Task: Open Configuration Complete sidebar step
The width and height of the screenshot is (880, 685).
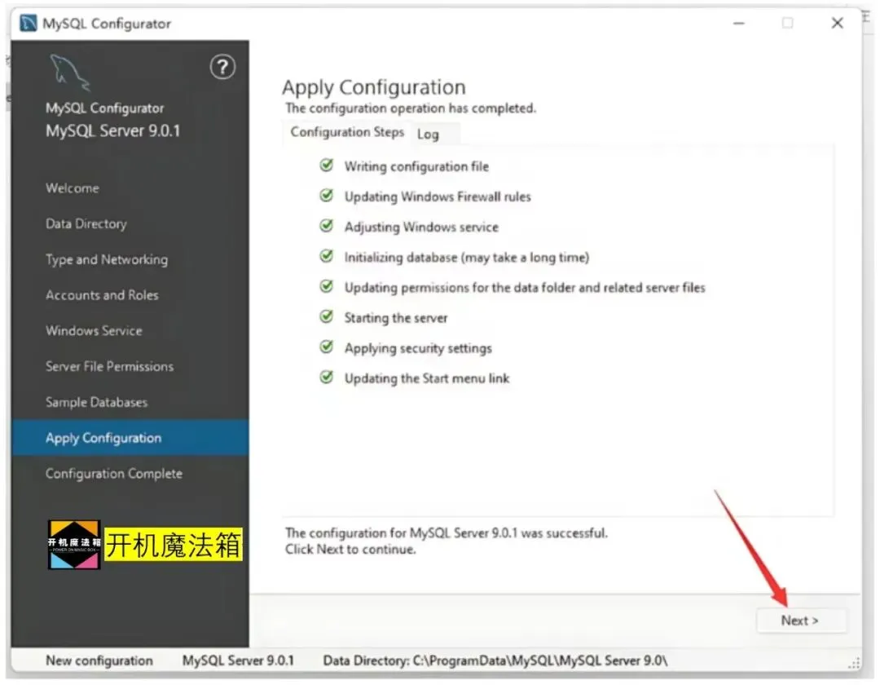Action: pyautogui.click(x=114, y=474)
